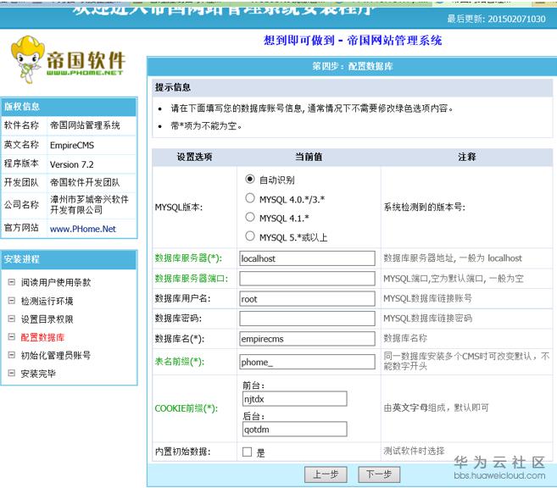Select the 自动识别 MySQL version option
This screenshot has width=557, height=488.
point(250,180)
